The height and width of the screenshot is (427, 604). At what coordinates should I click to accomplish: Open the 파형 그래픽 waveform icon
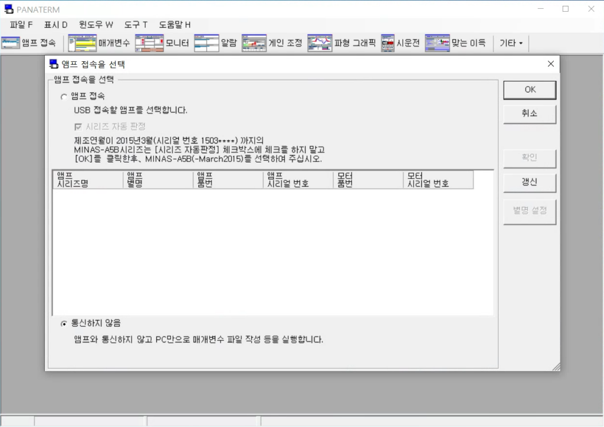[x=320, y=43]
